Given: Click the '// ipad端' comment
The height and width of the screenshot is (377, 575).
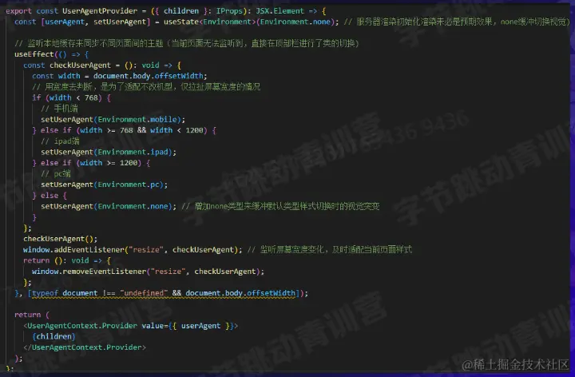Looking at the screenshot, I should click(60, 141).
